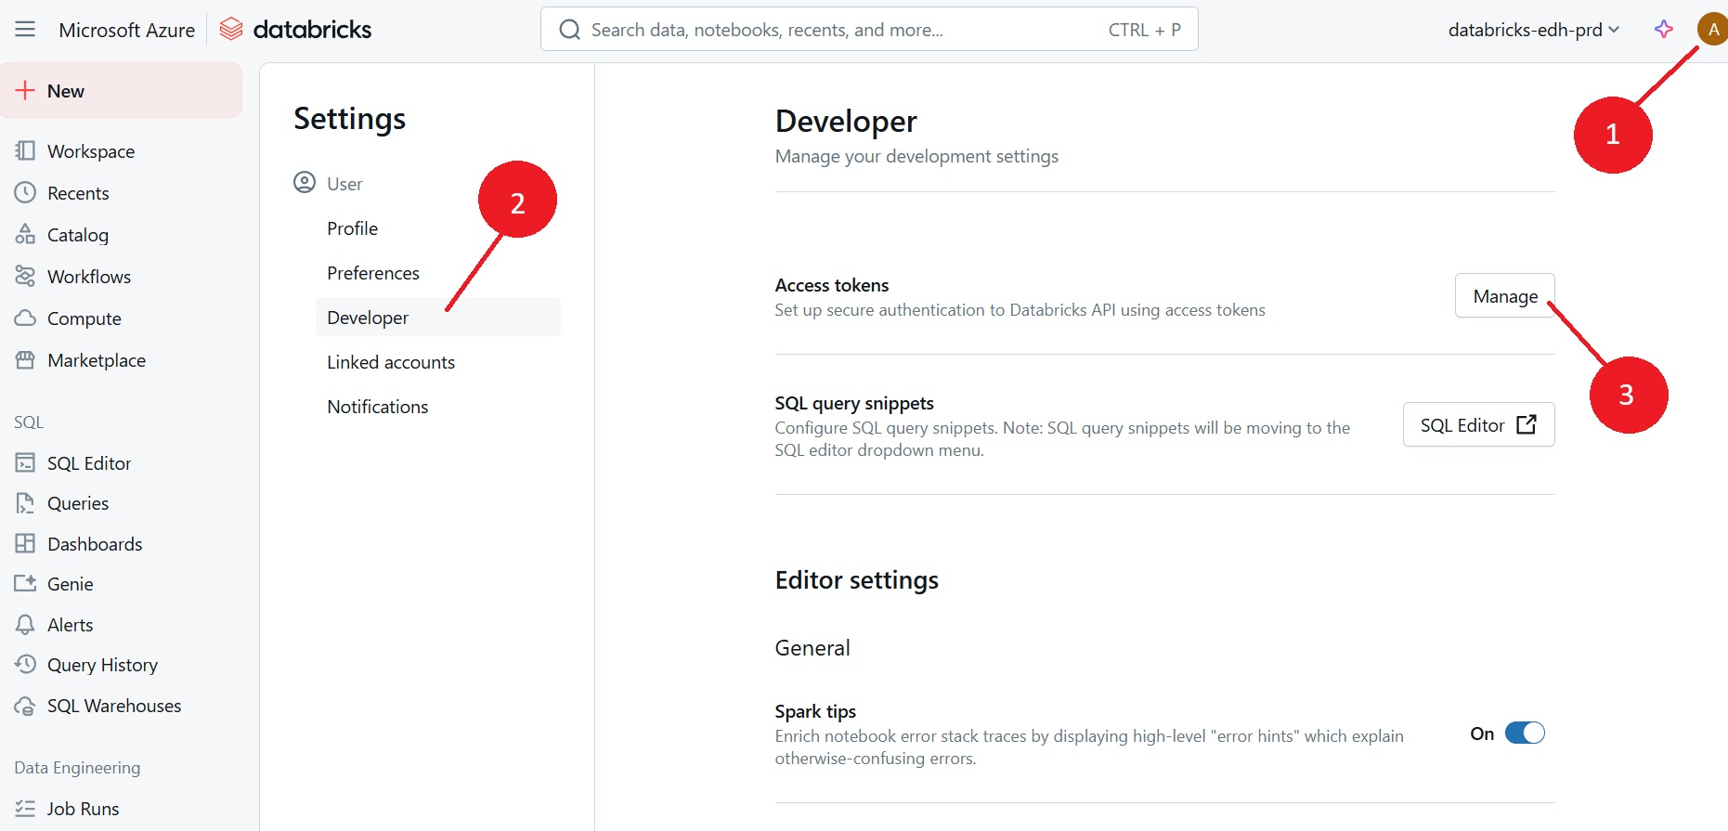
Task: Click the Access tokens heading
Action: (x=832, y=285)
